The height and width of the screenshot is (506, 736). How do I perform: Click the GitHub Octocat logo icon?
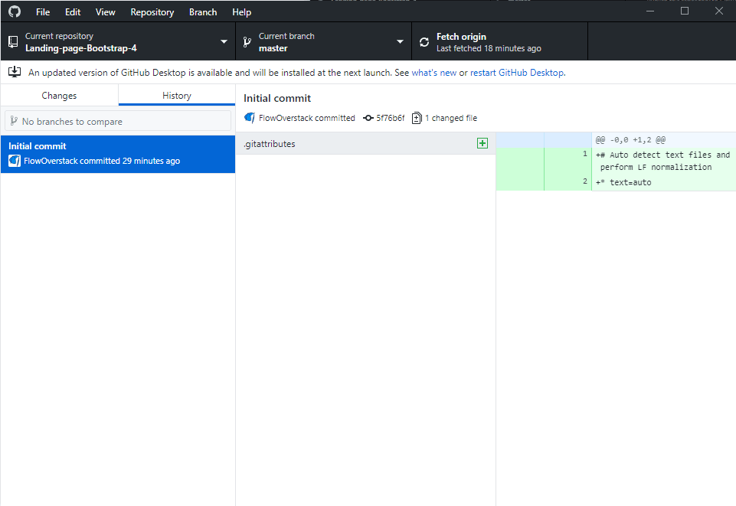[15, 11]
